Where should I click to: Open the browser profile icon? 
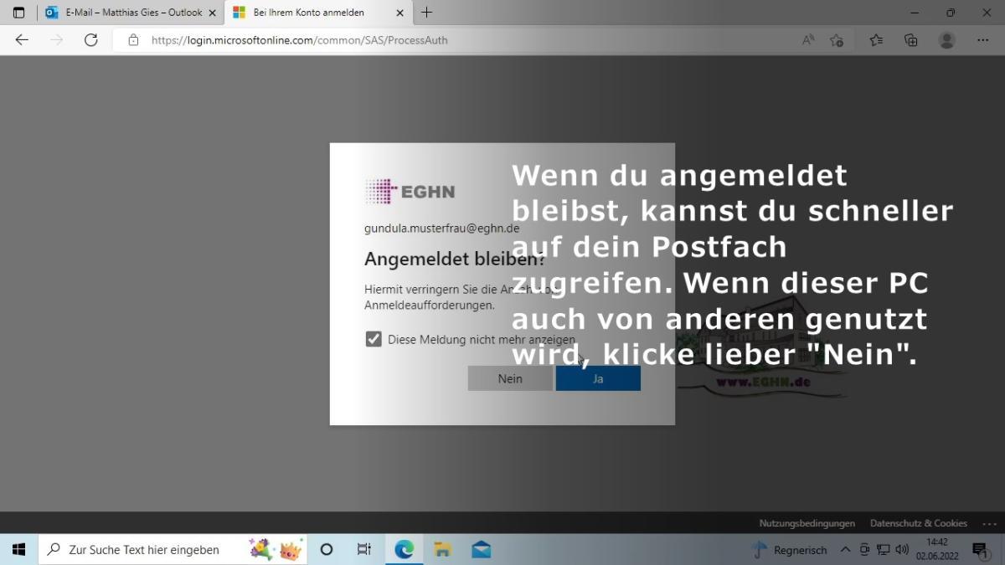point(947,40)
